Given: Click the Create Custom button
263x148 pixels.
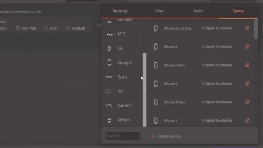Looking at the screenshot, I should tap(166, 136).
